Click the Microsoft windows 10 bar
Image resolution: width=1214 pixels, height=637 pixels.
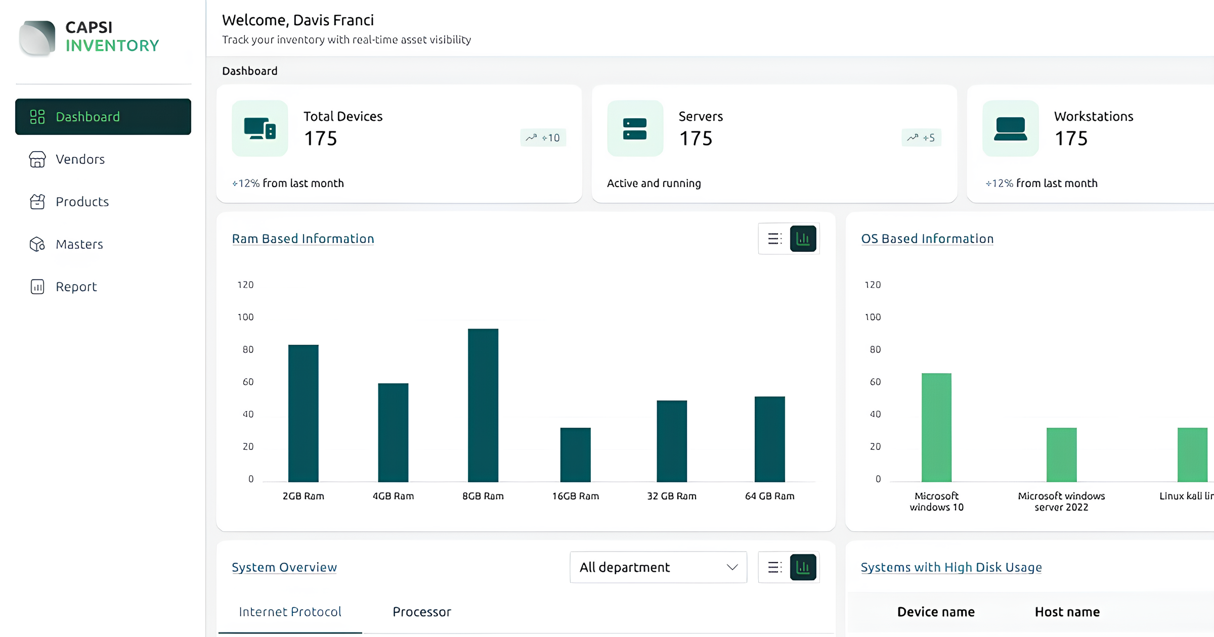click(936, 427)
